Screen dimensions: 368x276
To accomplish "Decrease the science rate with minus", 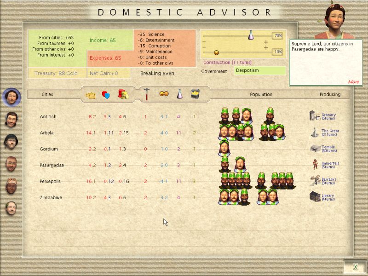I will coord(204,42).
